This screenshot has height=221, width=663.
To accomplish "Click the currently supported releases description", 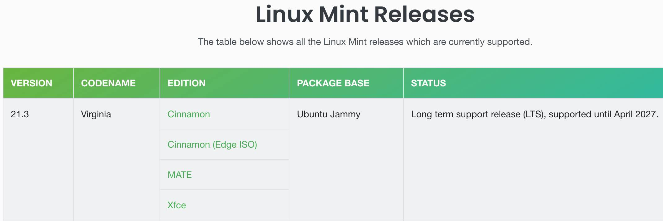I will point(365,42).
